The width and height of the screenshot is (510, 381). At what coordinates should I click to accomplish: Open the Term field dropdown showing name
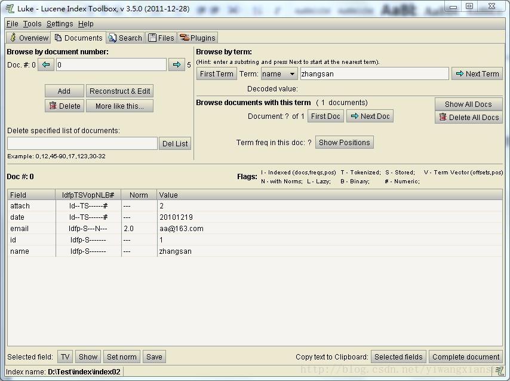coord(279,74)
